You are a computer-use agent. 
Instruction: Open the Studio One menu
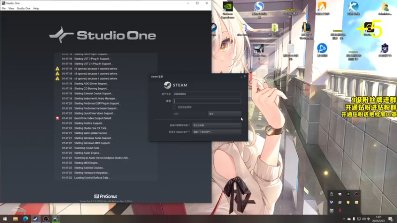(23, 8)
